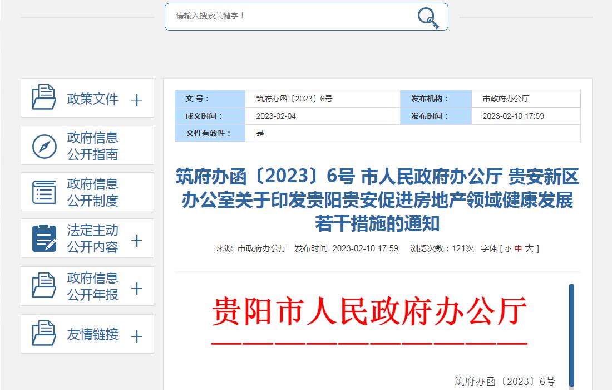Expand 法定主动公开内容 with the plus sign
Viewport: 612px width, 390px height.
tap(136, 241)
